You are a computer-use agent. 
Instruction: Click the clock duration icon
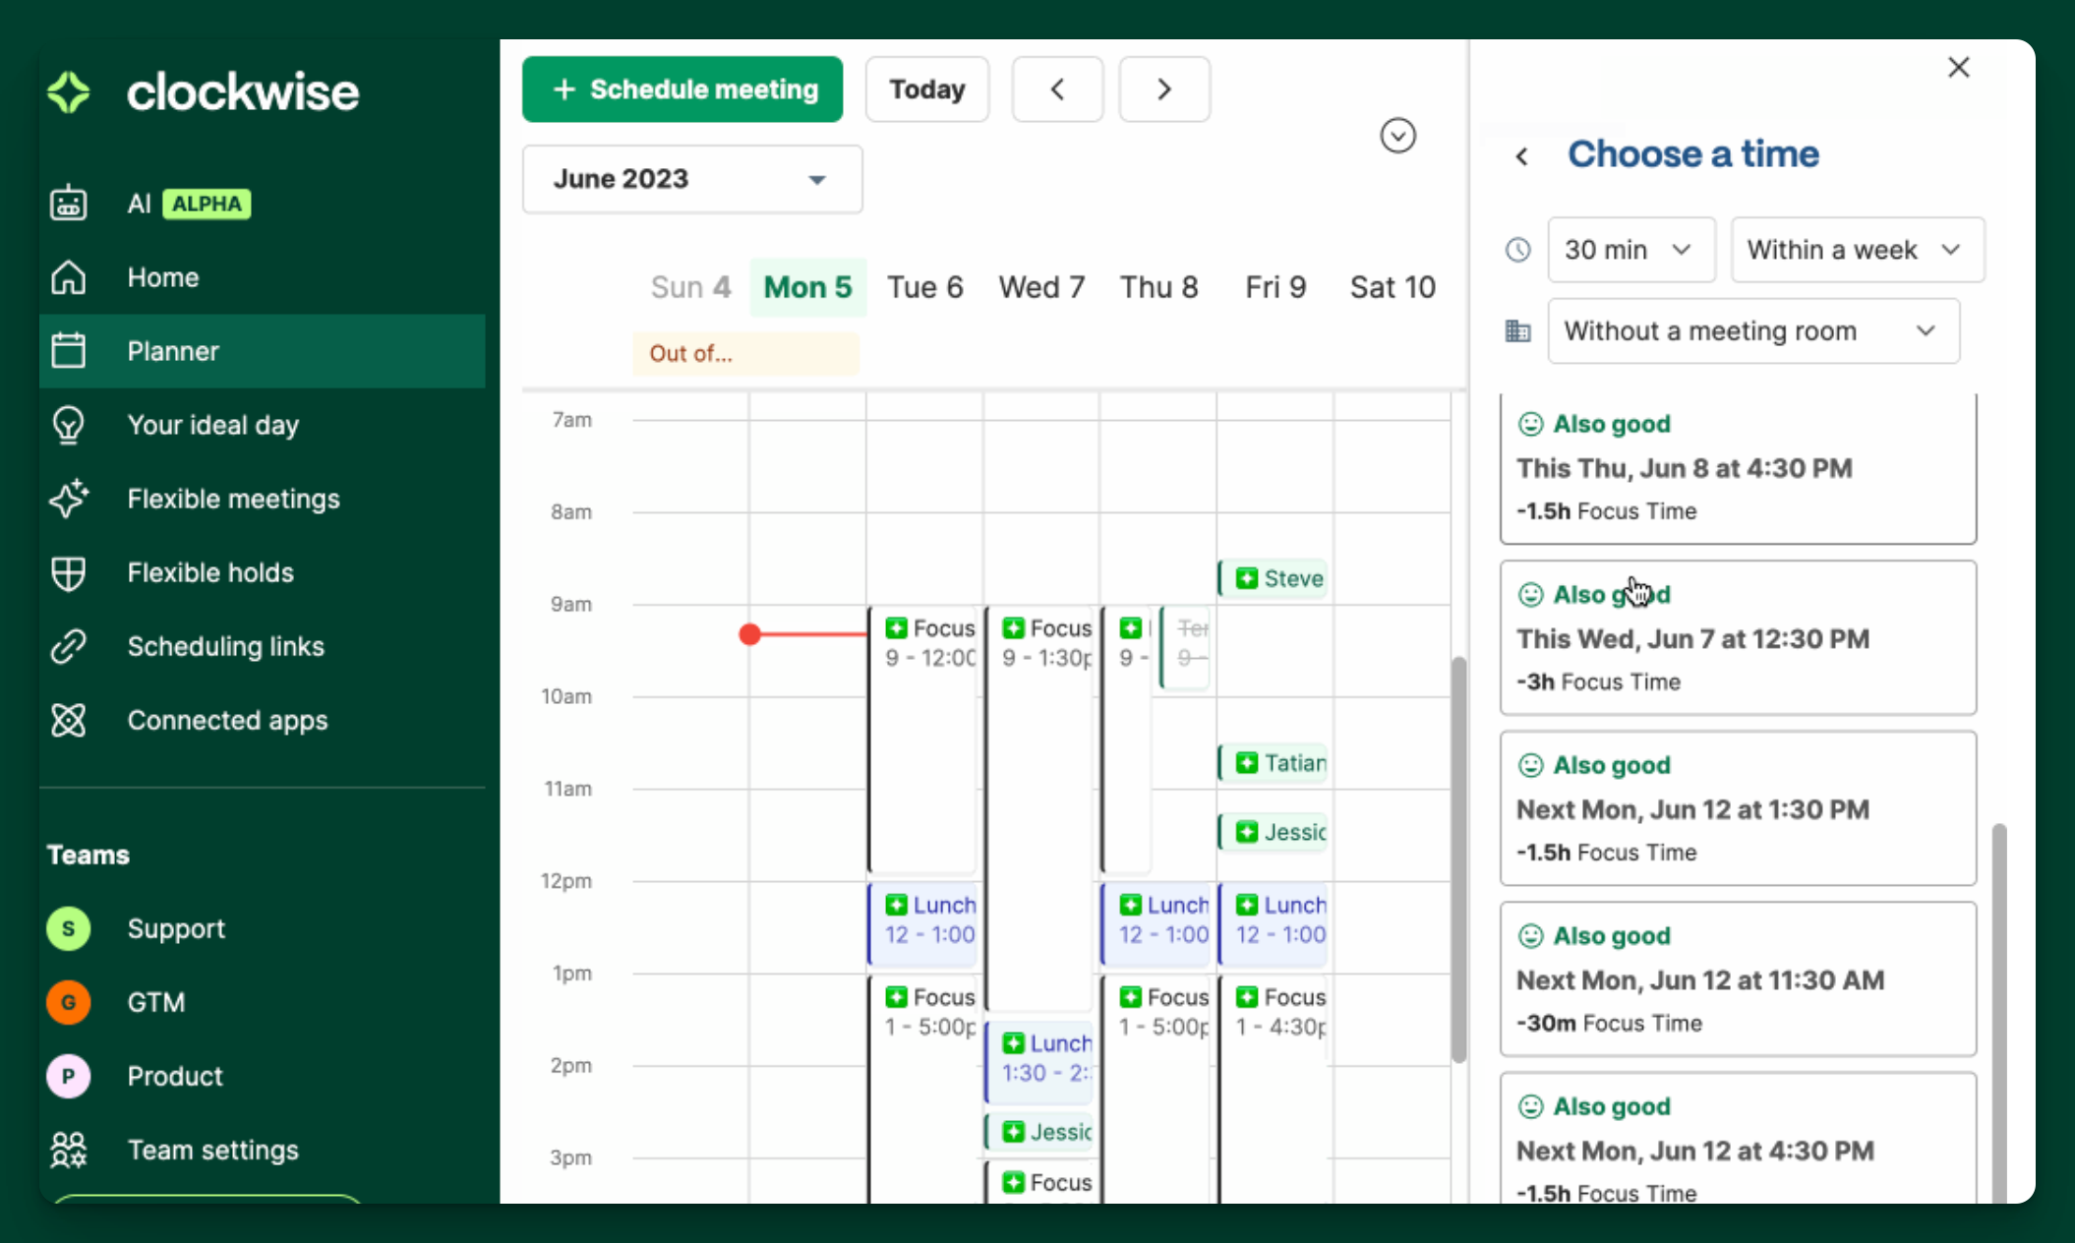(1518, 250)
